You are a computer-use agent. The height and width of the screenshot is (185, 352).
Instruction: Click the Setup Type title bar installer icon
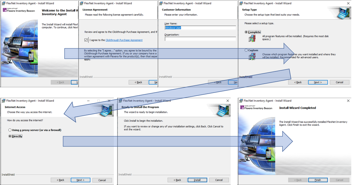coord(241,3)
